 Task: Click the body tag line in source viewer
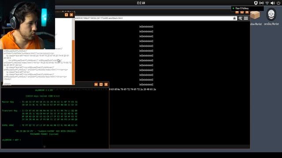7,79
